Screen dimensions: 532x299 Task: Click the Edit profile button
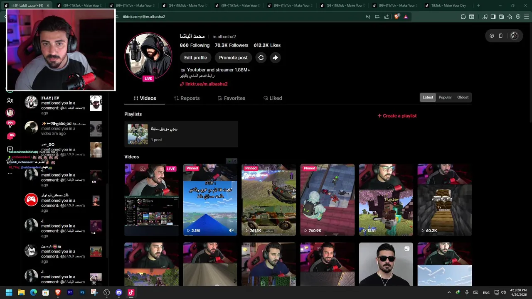click(x=195, y=58)
